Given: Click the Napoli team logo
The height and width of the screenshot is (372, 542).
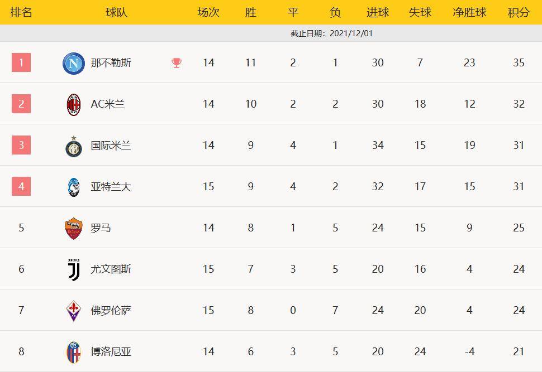Looking at the screenshot, I should pos(74,63).
